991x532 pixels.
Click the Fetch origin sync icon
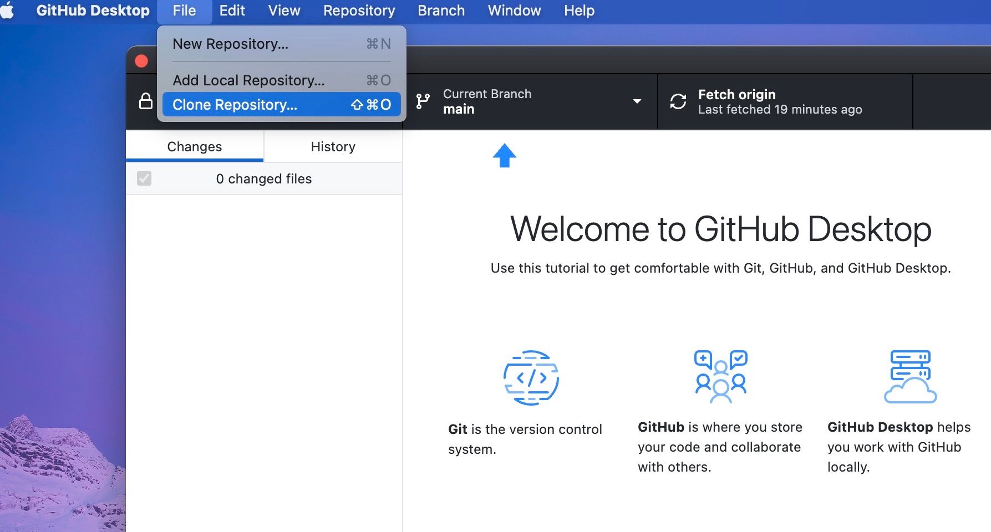click(678, 101)
